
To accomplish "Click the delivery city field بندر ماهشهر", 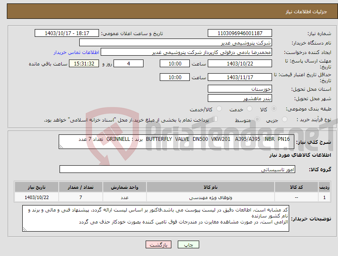I will [x=240, y=98].
